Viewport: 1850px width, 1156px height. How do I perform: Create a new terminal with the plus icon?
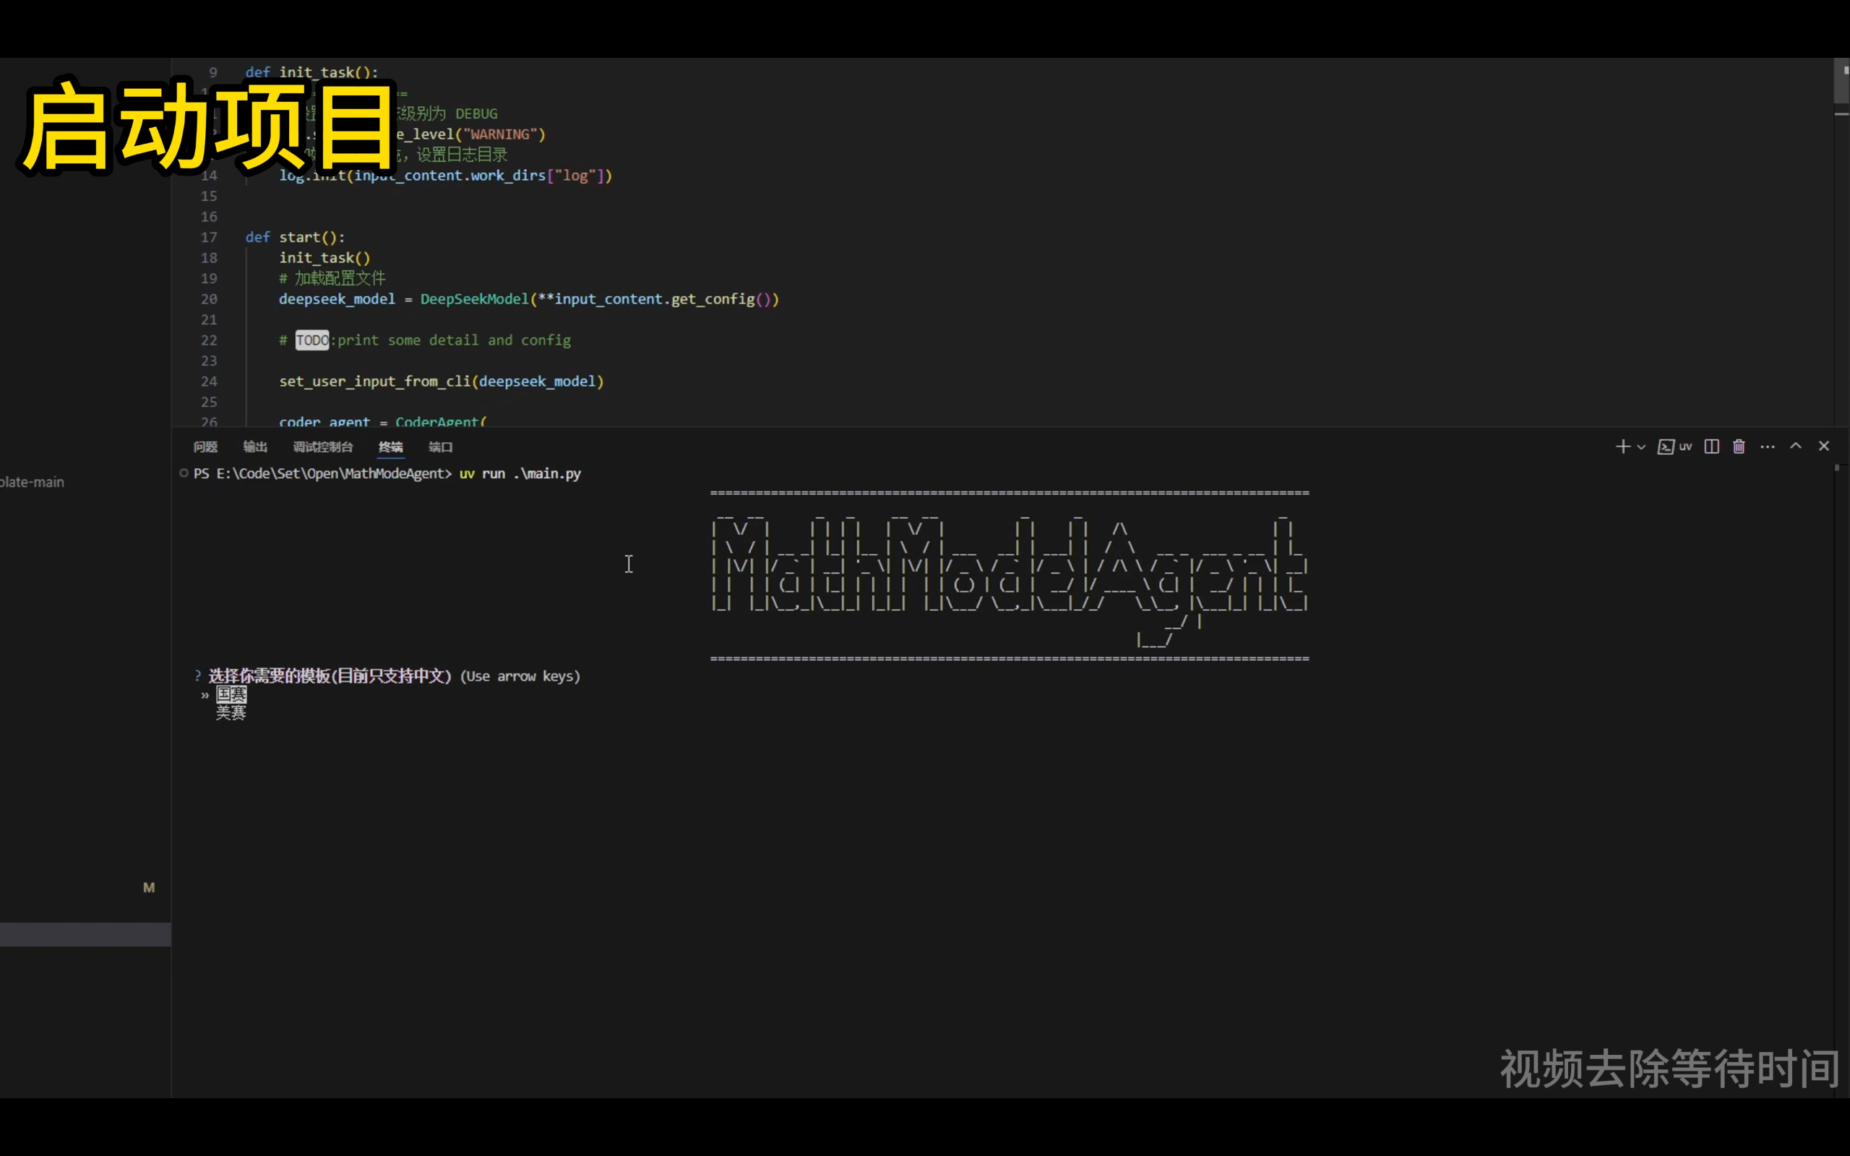pyautogui.click(x=1622, y=446)
